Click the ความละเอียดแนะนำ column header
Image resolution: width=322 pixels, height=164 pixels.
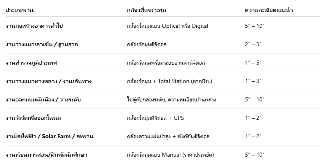(x=269, y=10)
